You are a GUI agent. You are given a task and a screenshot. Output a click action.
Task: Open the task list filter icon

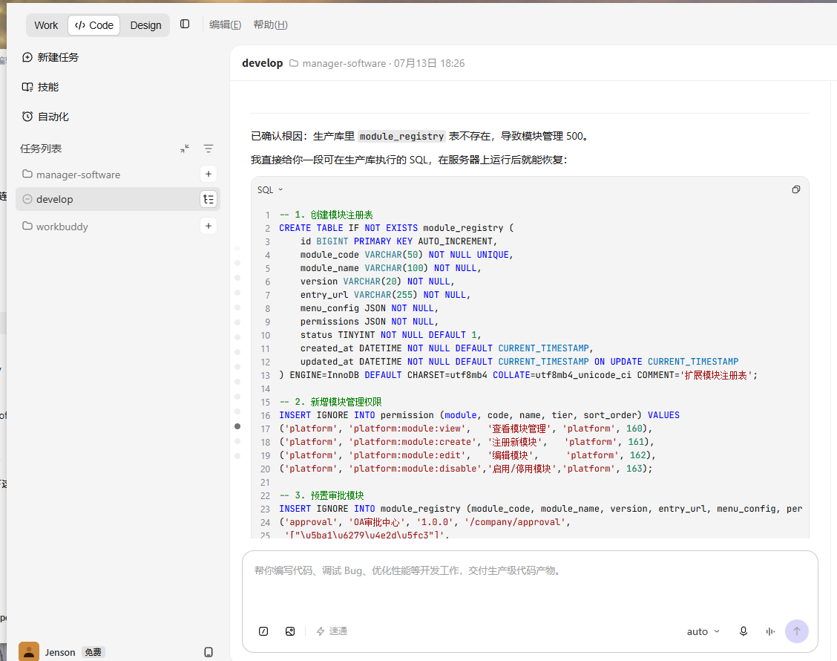coord(209,149)
